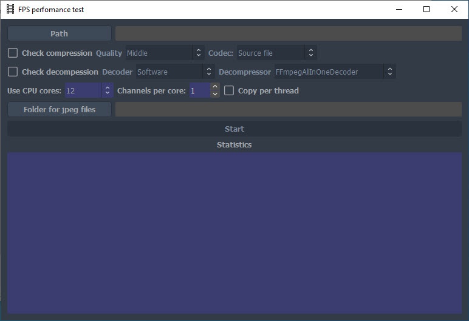Screen dimensions: 469x321
Task: Enable the Check decompession checkbox
Action: pyautogui.click(x=13, y=72)
